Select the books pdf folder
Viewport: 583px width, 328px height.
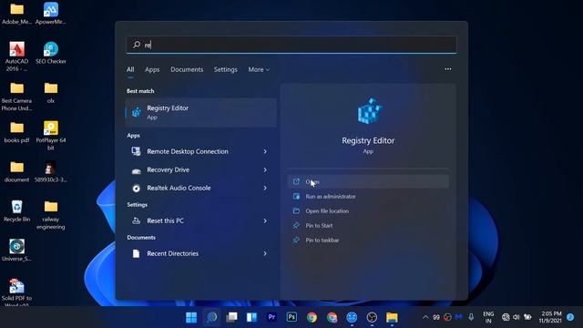tap(16, 132)
